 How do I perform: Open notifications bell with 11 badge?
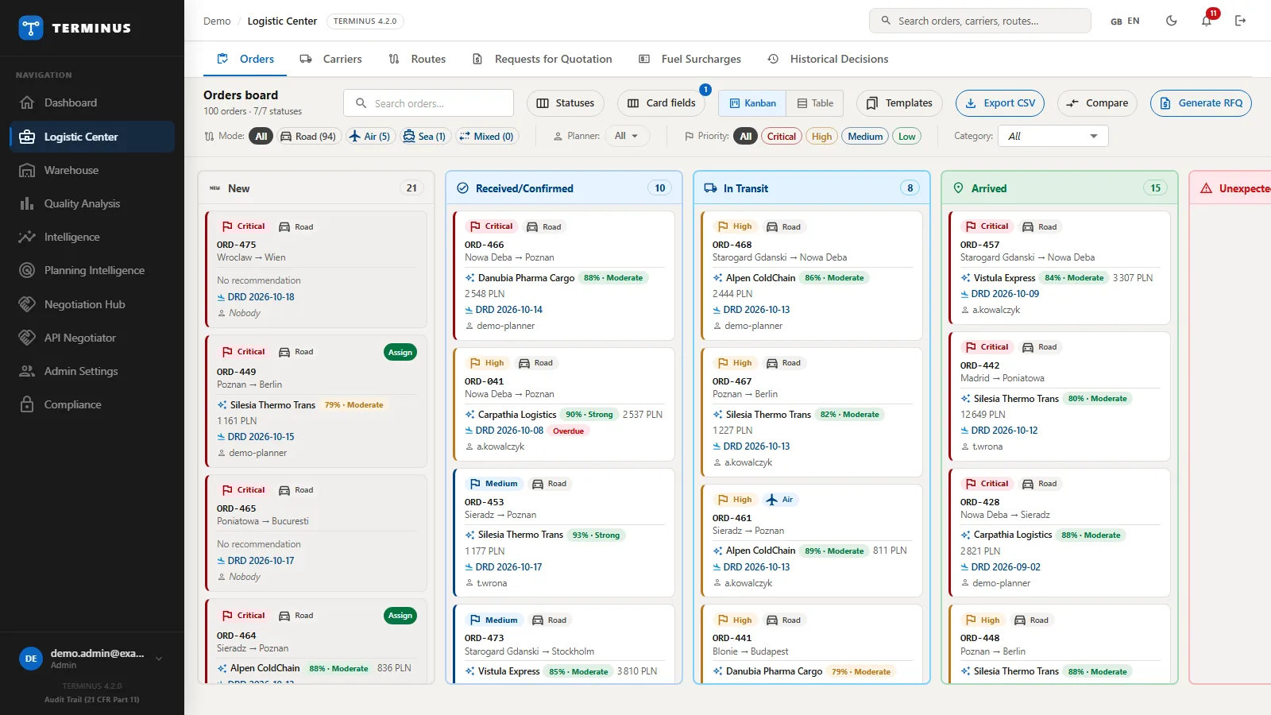click(x=1207, y=21)
